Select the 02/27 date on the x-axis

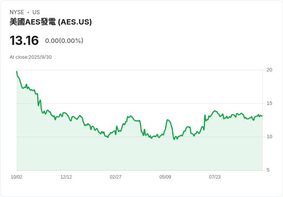116,177
